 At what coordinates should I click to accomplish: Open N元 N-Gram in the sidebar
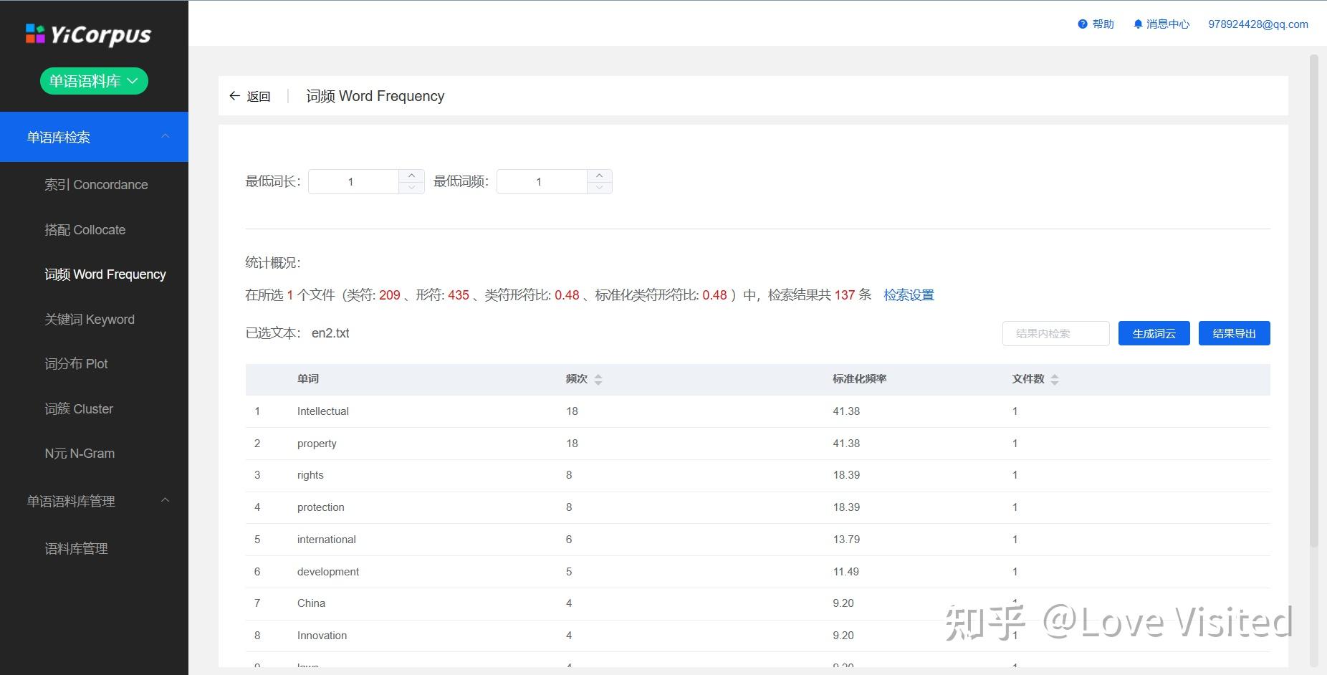tap(80, 454)
